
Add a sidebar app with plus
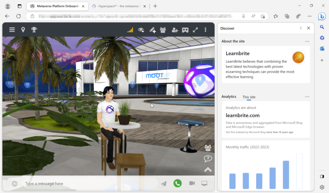(x=322, y=60)
